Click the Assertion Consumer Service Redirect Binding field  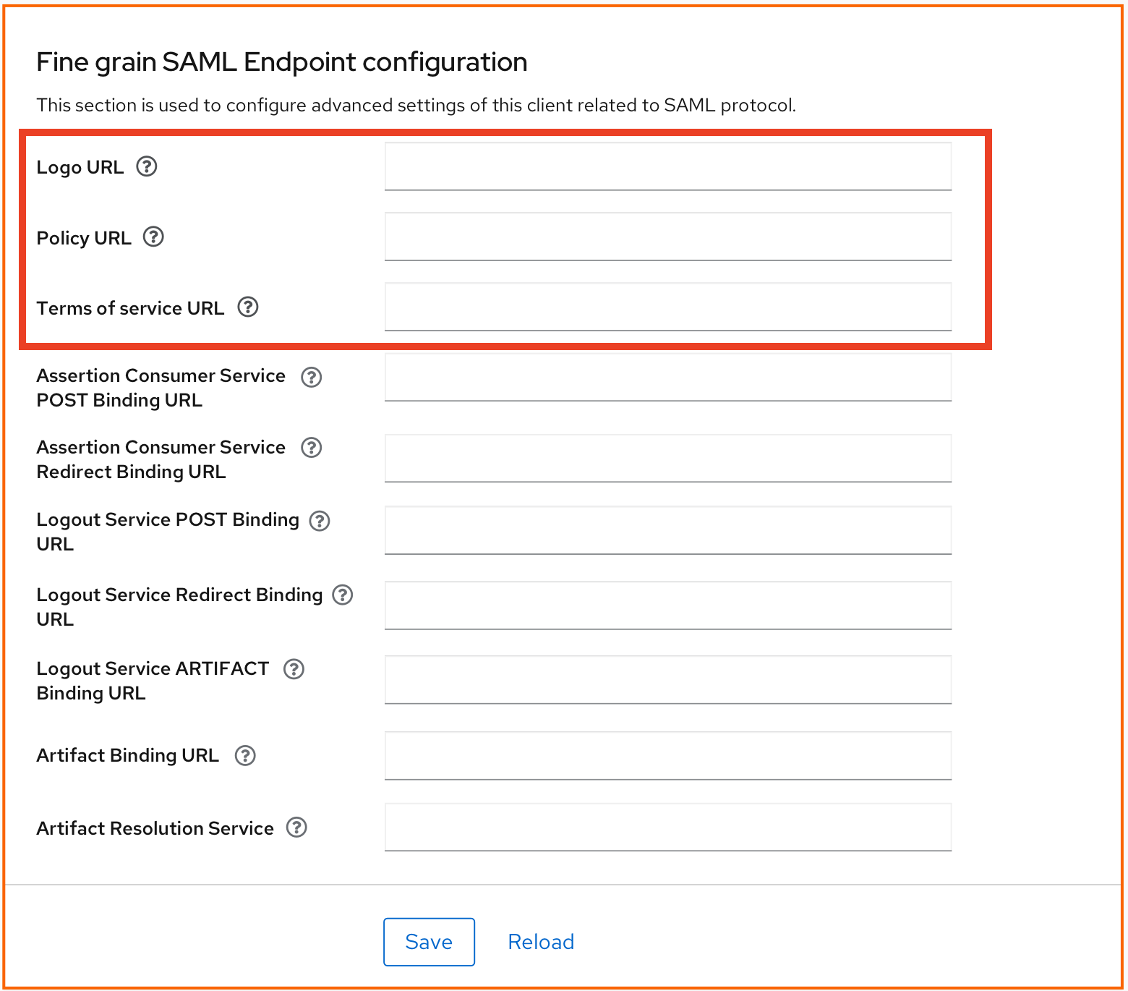click(667, 457)
